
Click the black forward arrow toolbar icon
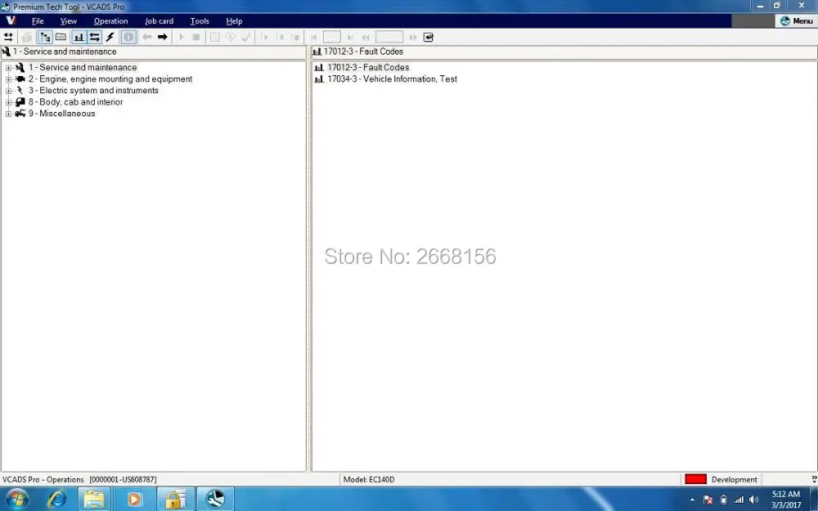163,37
